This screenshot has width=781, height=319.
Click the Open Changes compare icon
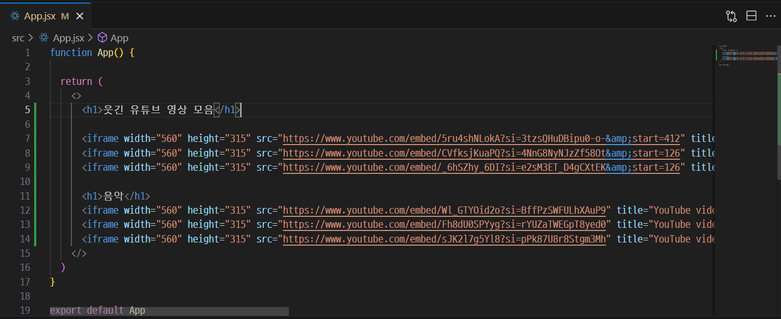[731, 16]
